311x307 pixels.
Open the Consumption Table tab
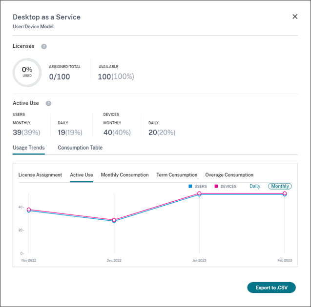(x=80, y=148)
